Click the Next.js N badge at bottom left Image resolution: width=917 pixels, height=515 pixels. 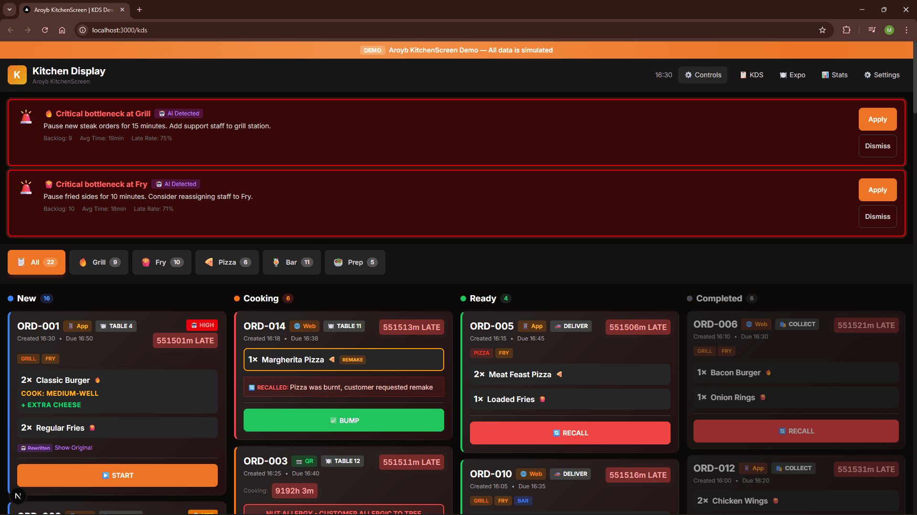(18, 496)
